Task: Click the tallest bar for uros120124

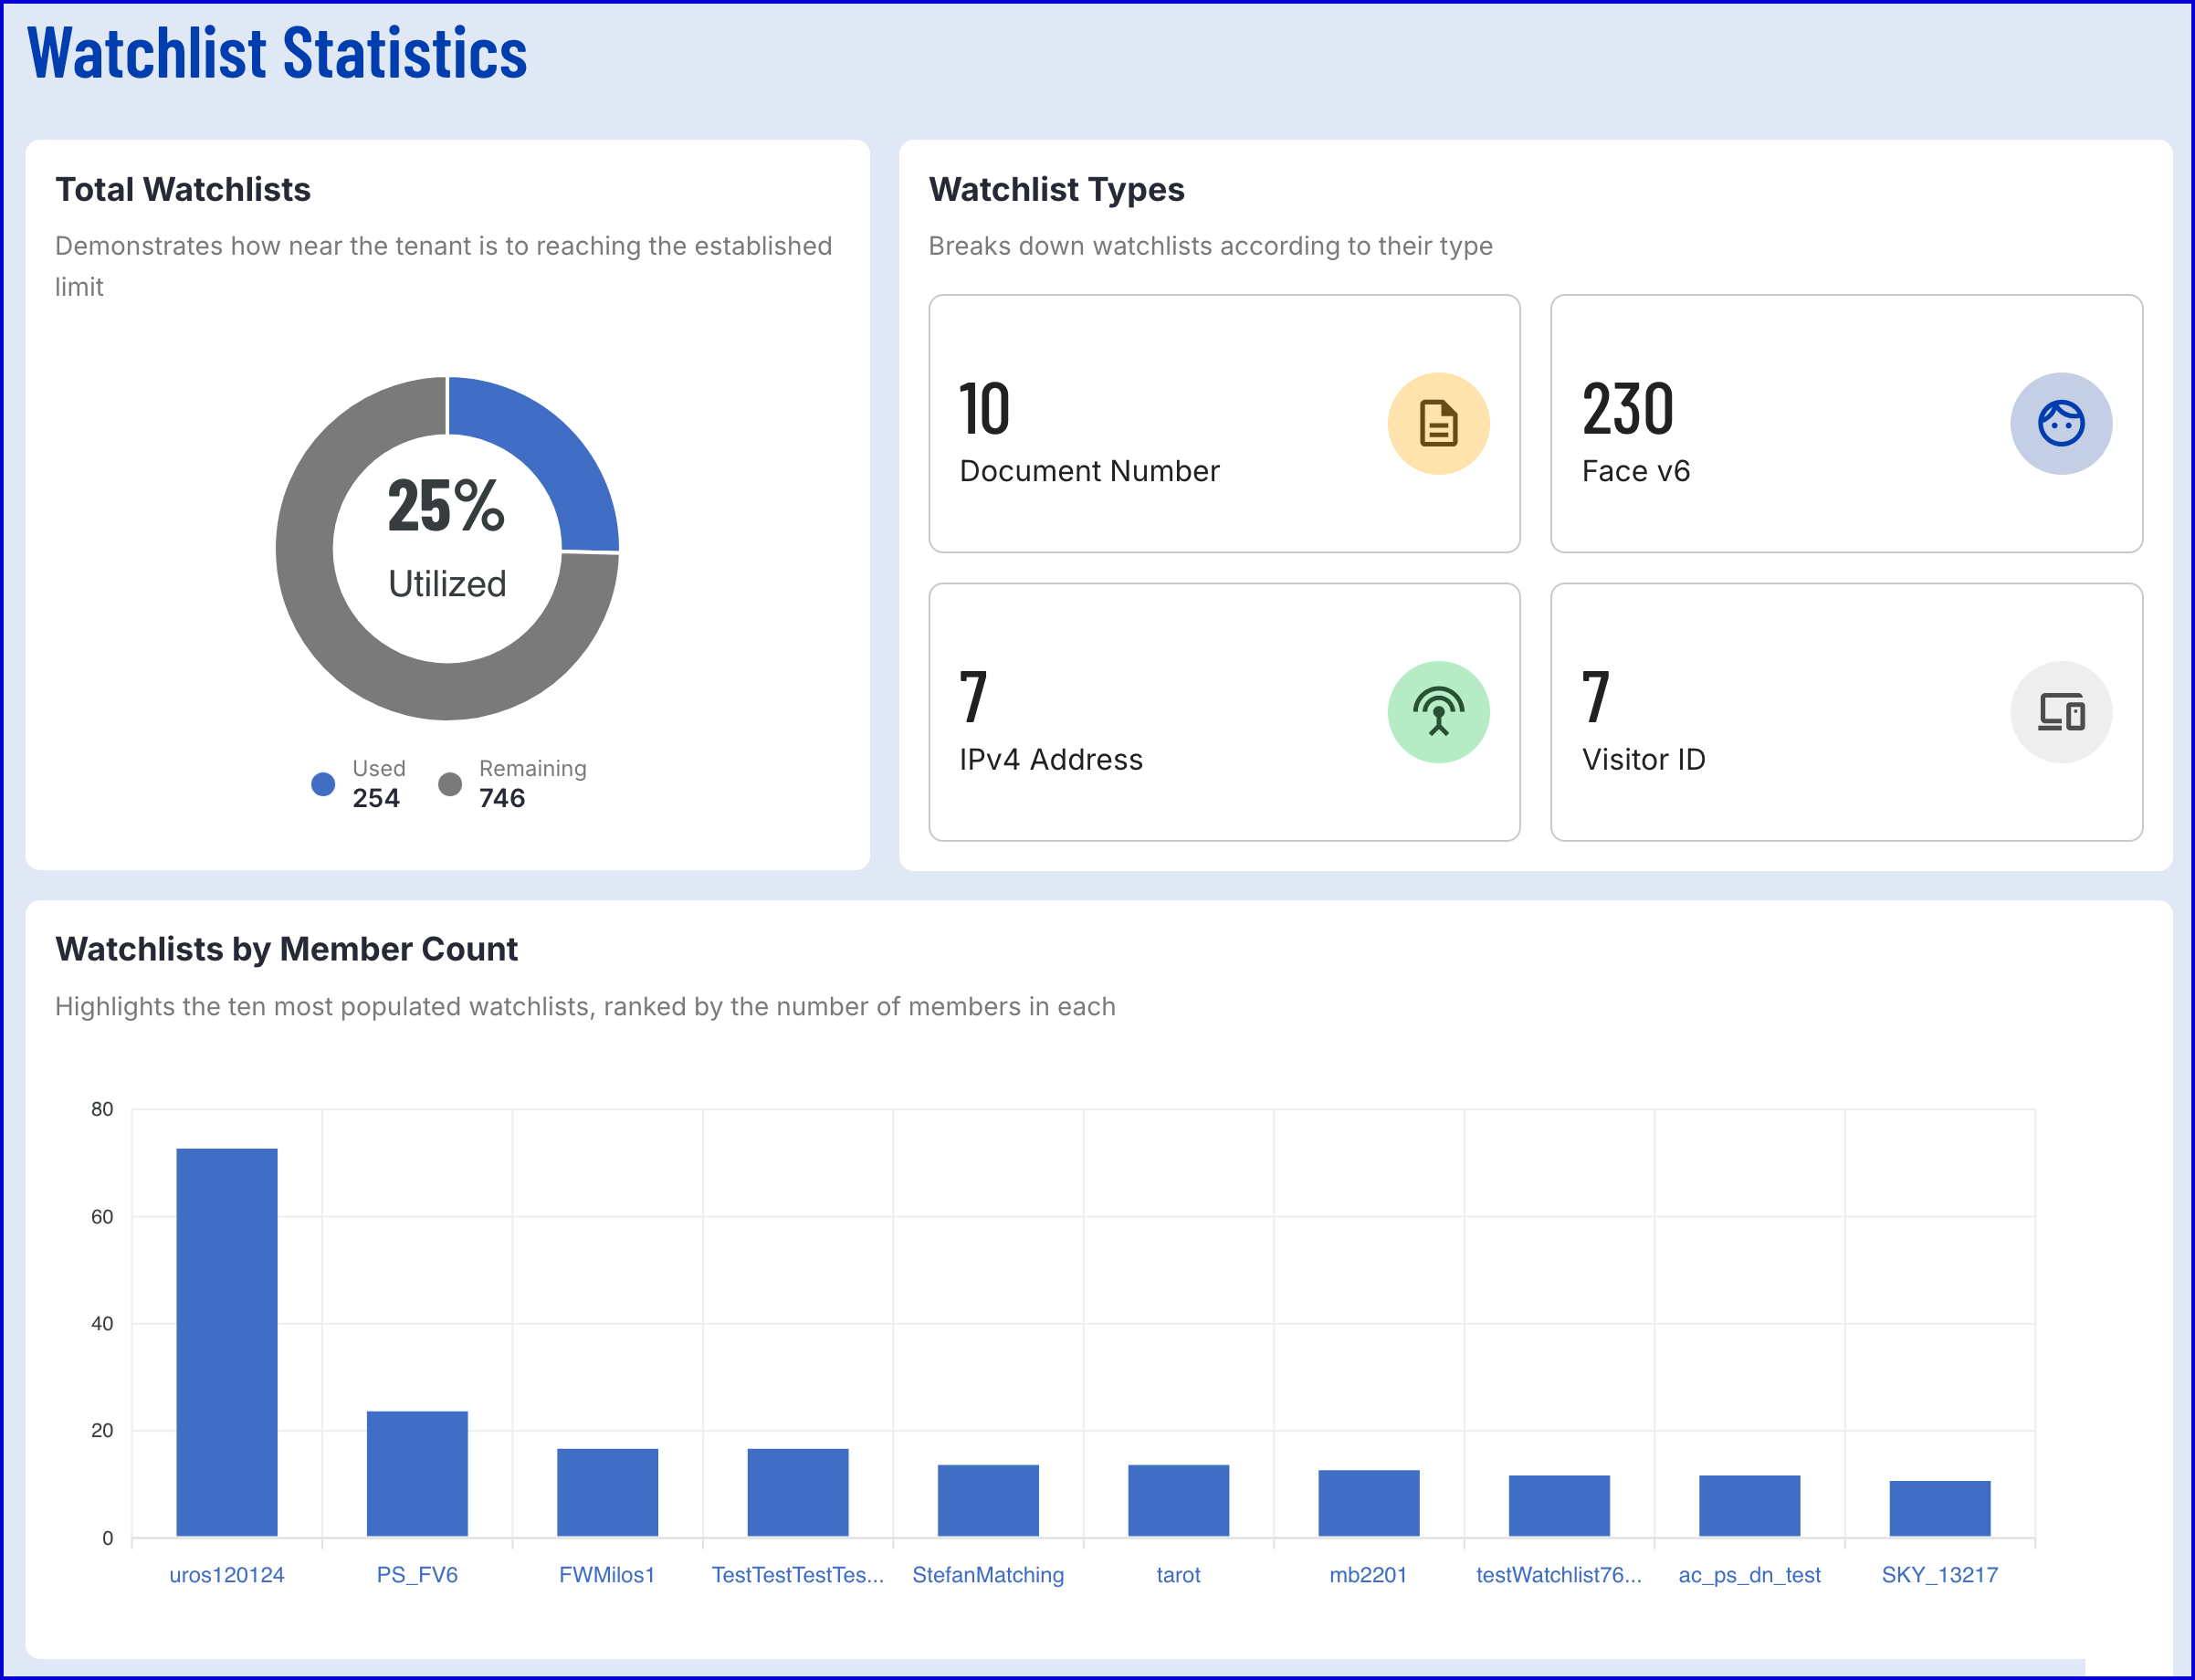Action: pyautogui.click(x=226, y=1340)
